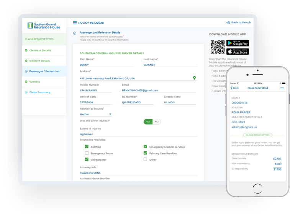Set driver injured toggle to YES

click(148, 122)
